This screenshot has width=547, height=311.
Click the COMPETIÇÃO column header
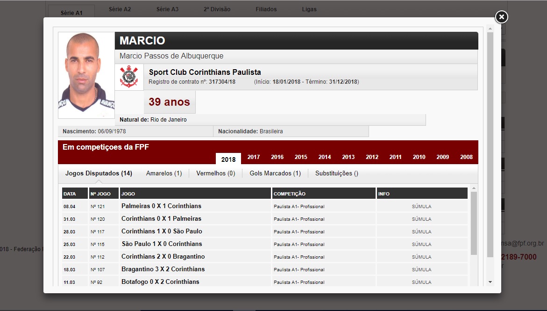[324, 193]
